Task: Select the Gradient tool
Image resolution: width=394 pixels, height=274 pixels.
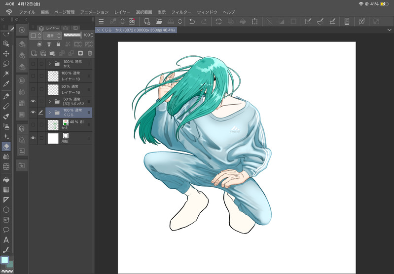Action: click(6, 190)
